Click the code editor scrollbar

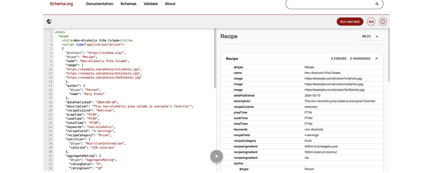click(x=215, y=58)
